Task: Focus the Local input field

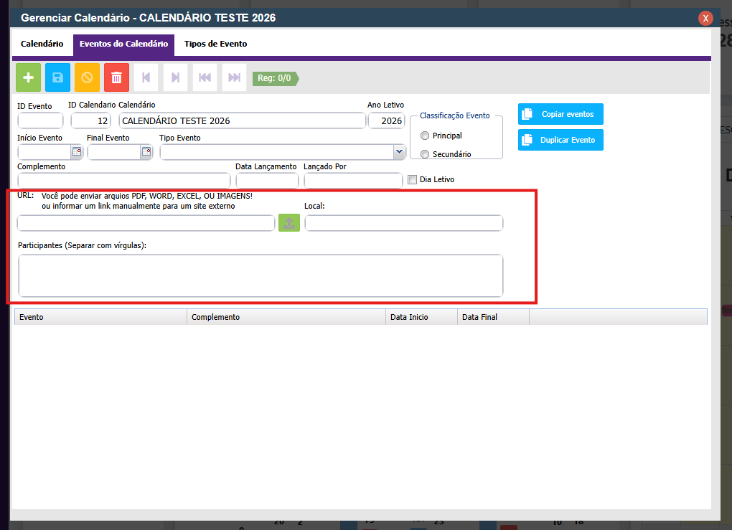Action: point(403,223)
